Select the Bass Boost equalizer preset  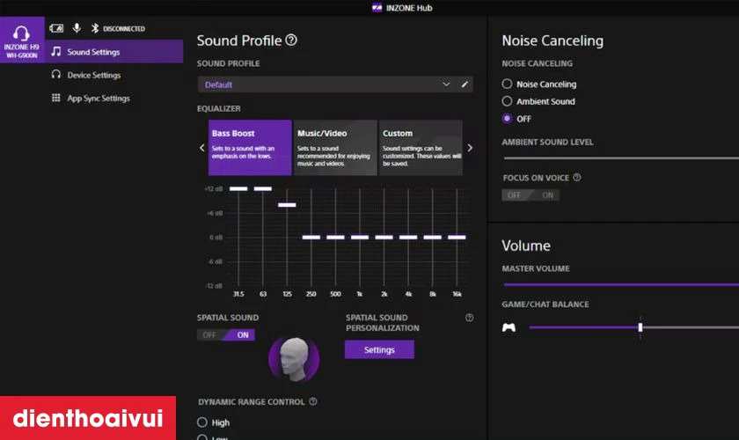pyautogui.click(x=250, y=148)
